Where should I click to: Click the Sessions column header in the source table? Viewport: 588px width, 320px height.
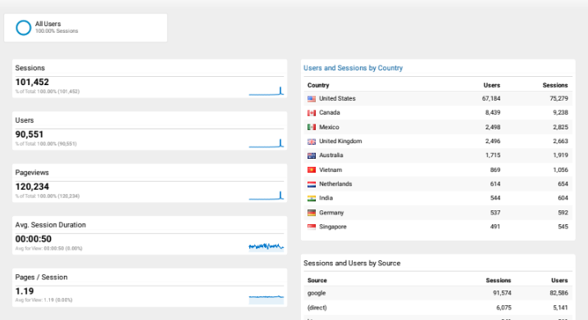click(x=499, y=281)
